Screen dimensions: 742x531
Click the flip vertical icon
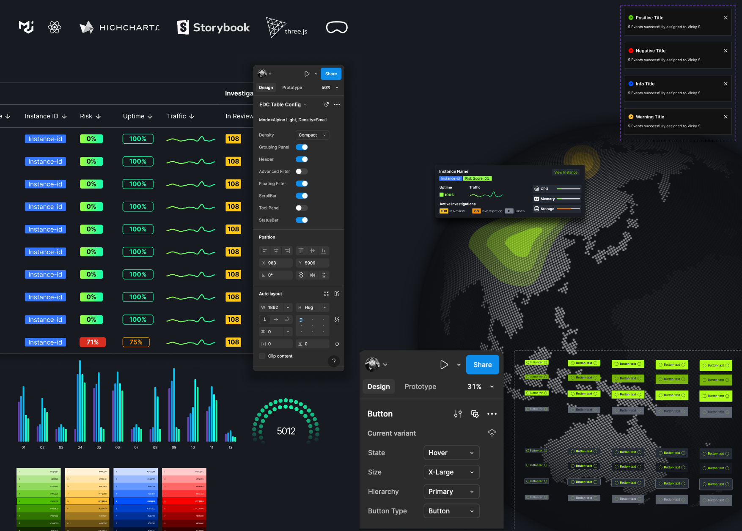tap(324, 275)
